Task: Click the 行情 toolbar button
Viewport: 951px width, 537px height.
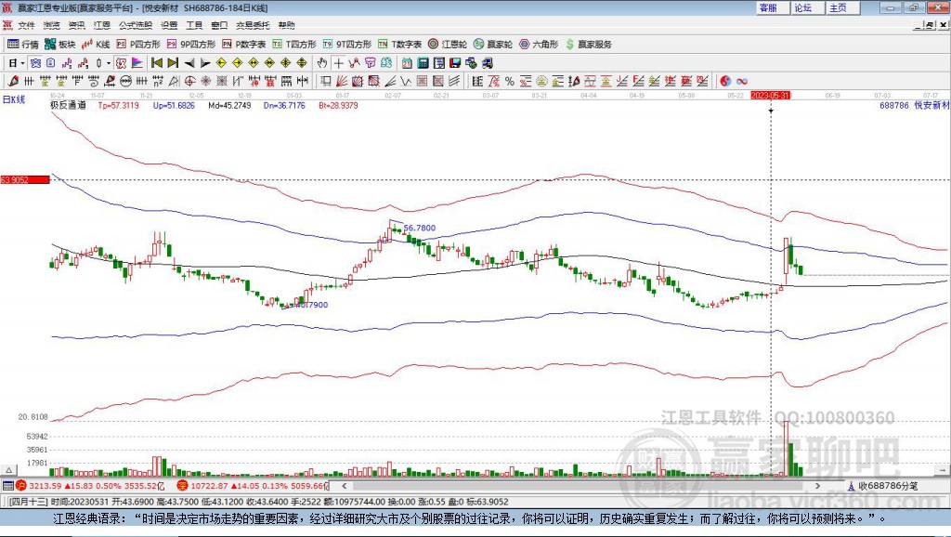Action: click(x=23, y=45)
